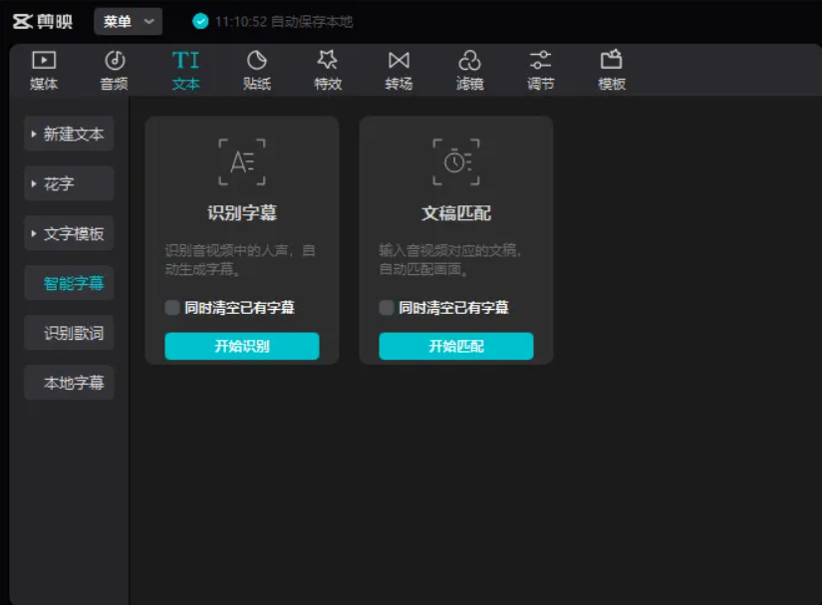
Task: Click the 开始匹配 button
Action: pyautogui.click(x=456, y=346)
